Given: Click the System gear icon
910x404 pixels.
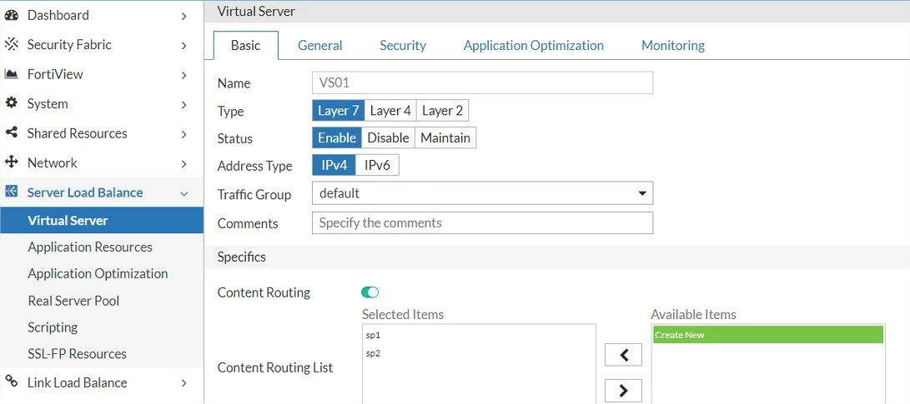Looking at the screenshot, I should click(11, 103).
